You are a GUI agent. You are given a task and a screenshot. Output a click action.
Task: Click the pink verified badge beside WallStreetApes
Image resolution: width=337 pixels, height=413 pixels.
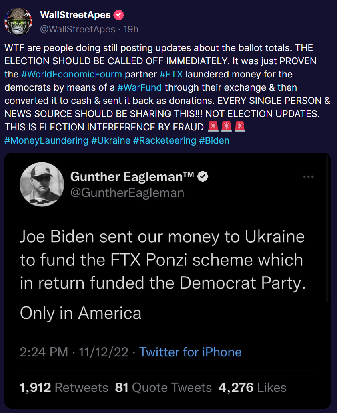[119, 15]
